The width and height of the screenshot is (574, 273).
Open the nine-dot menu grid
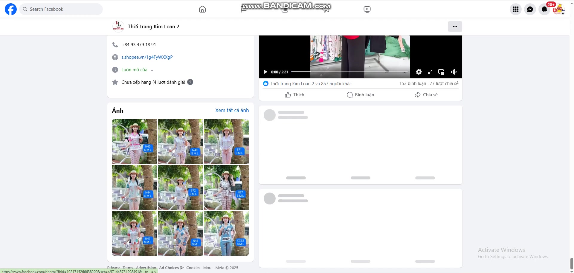(x=515, y=9)
